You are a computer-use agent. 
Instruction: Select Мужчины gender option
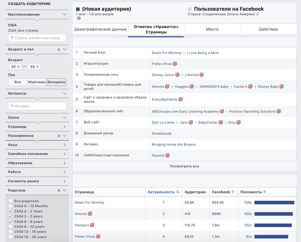tap(37, 82)
